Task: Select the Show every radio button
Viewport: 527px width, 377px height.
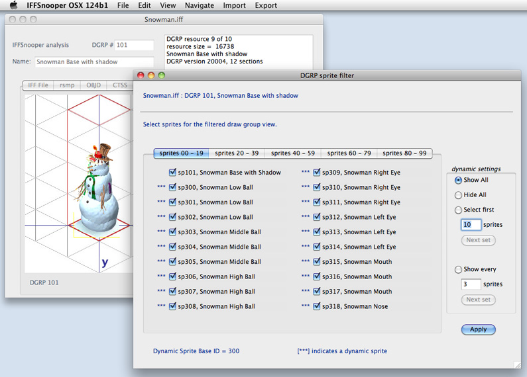Action: coord(458,269)
